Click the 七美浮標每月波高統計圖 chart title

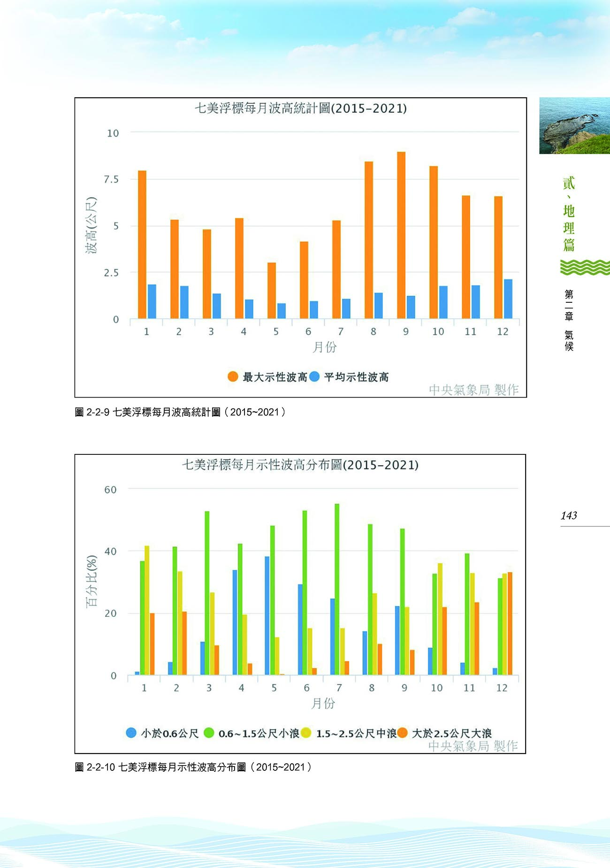pos(301,108)
